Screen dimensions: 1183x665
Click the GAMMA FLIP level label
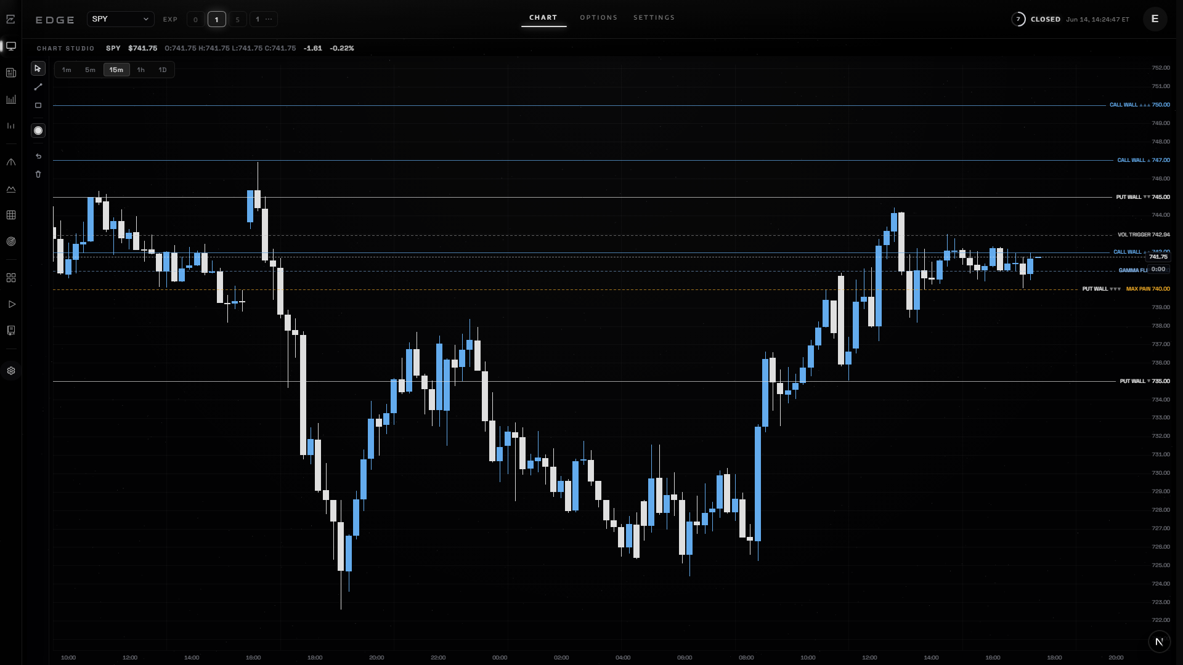tap(1133, 270)
